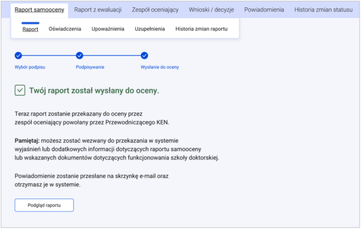The width and height of the screenshot is (361, 229).
Task: Click the Wysłanie do oceny step label
Action: [x=160, y=67]
